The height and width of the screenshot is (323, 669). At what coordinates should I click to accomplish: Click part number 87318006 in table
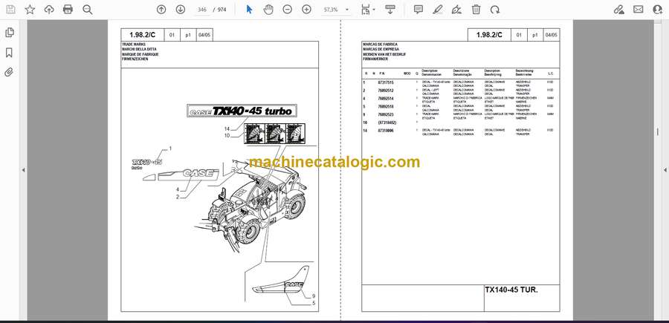386,131
